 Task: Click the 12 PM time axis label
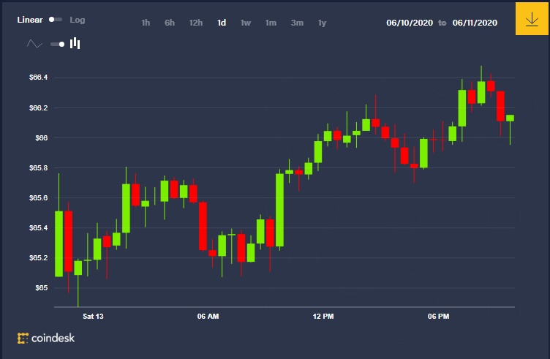[x=323, y=317]
